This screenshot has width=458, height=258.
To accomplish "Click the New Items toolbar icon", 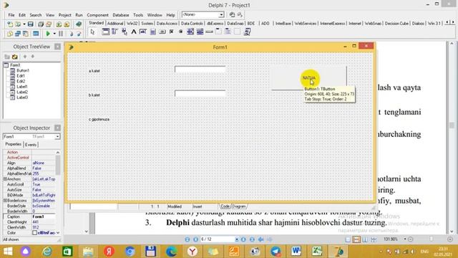I will pyautogui.click(x=10, y=24).
